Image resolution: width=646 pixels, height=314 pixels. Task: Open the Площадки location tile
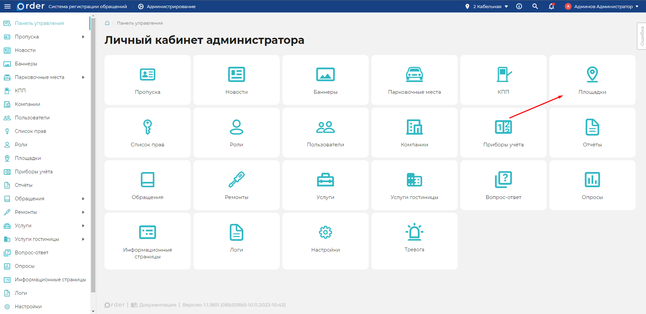point(592,80)
